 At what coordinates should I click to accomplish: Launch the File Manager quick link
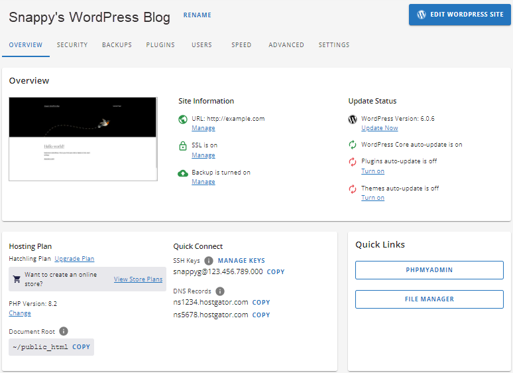pos(429,299)
